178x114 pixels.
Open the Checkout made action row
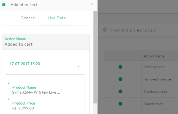[x=141, y=91]
